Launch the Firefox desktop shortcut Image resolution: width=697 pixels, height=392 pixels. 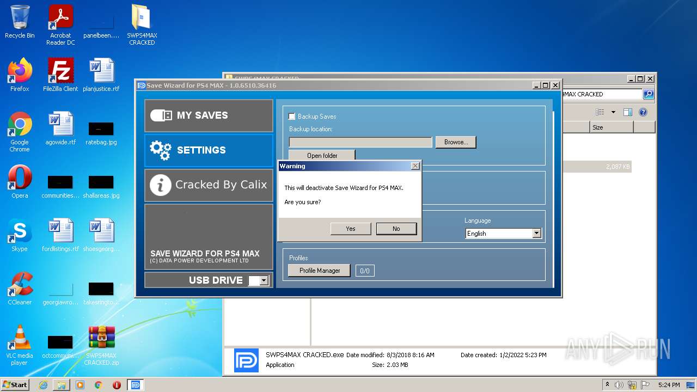(20, 75)
